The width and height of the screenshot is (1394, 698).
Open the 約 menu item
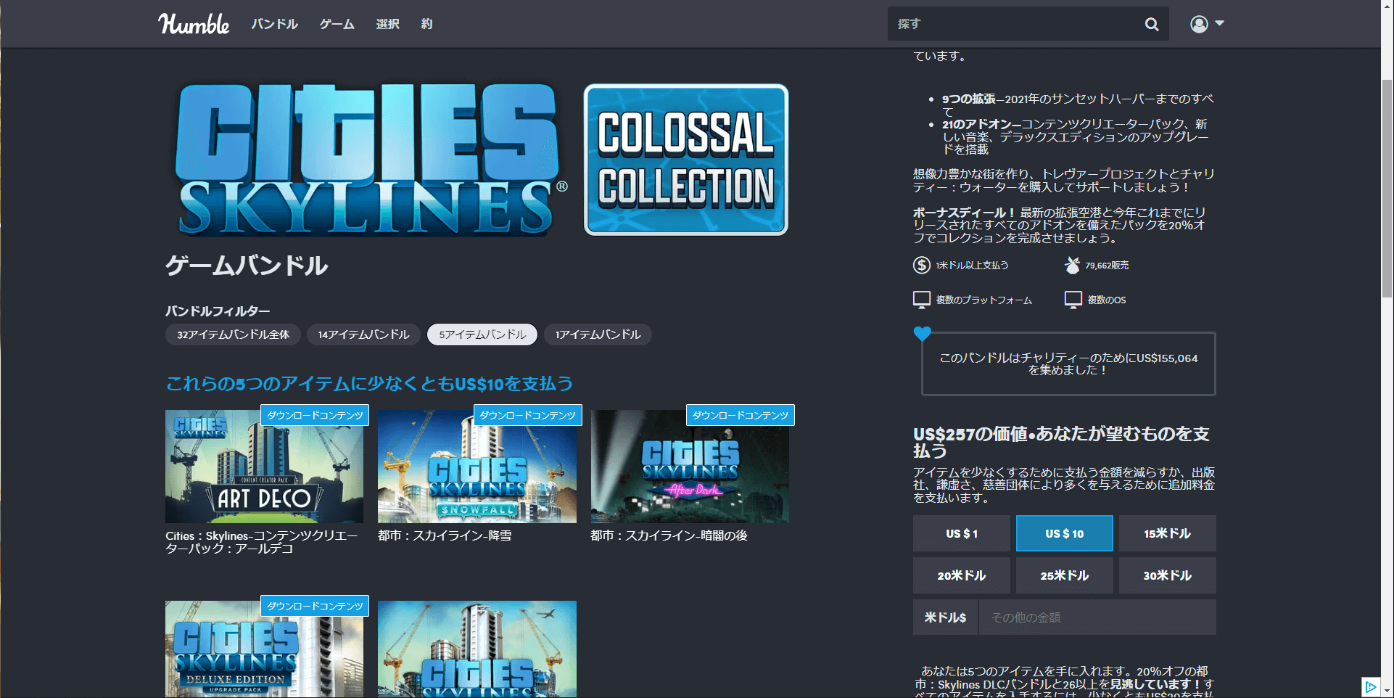pyautogui.click(x=426, y=24)
